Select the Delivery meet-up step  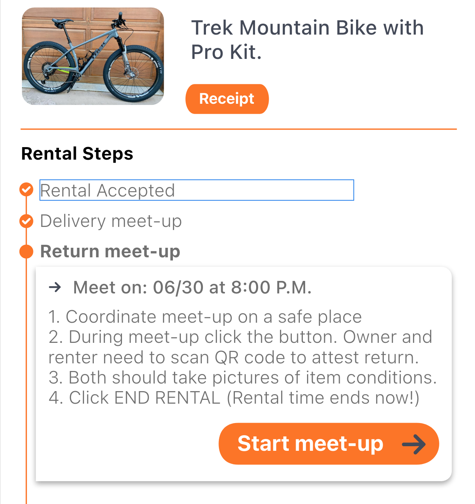[111, 221]
